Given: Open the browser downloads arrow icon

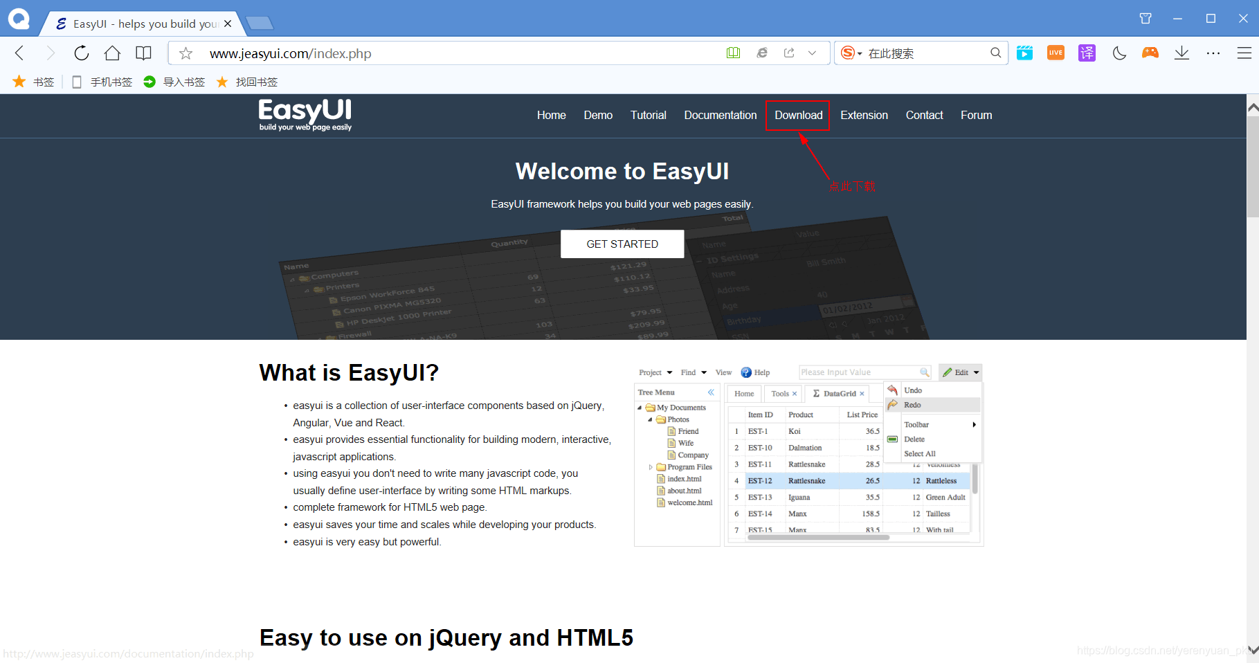Looking at the screenshot, I should [x=1181, y=53].
